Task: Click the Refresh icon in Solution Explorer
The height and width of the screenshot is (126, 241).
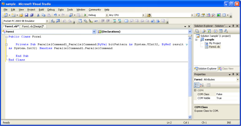Action: pos(209,31)
